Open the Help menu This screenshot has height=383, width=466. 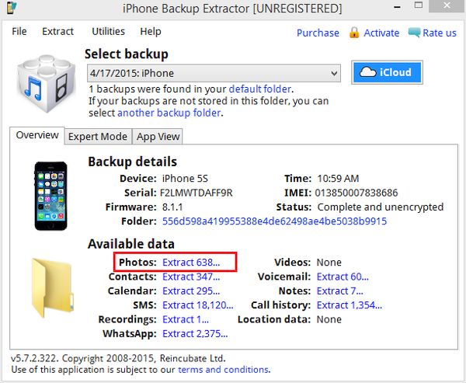151,31
